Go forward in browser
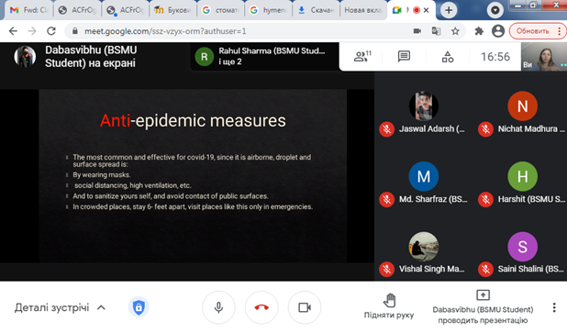 pyautogui.click(x=32, y=31)
